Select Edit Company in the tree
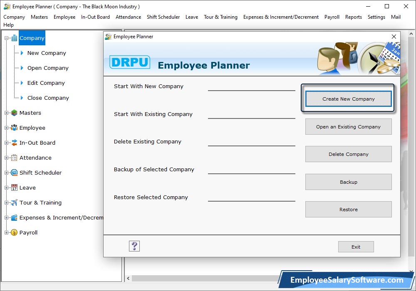The height and width of the screenshot is (291, 416). point(46,83)
